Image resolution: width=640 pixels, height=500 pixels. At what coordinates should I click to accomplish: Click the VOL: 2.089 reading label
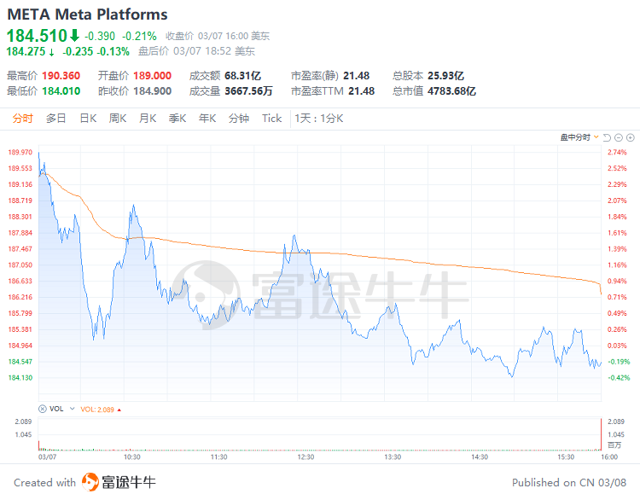coord(97,410)
